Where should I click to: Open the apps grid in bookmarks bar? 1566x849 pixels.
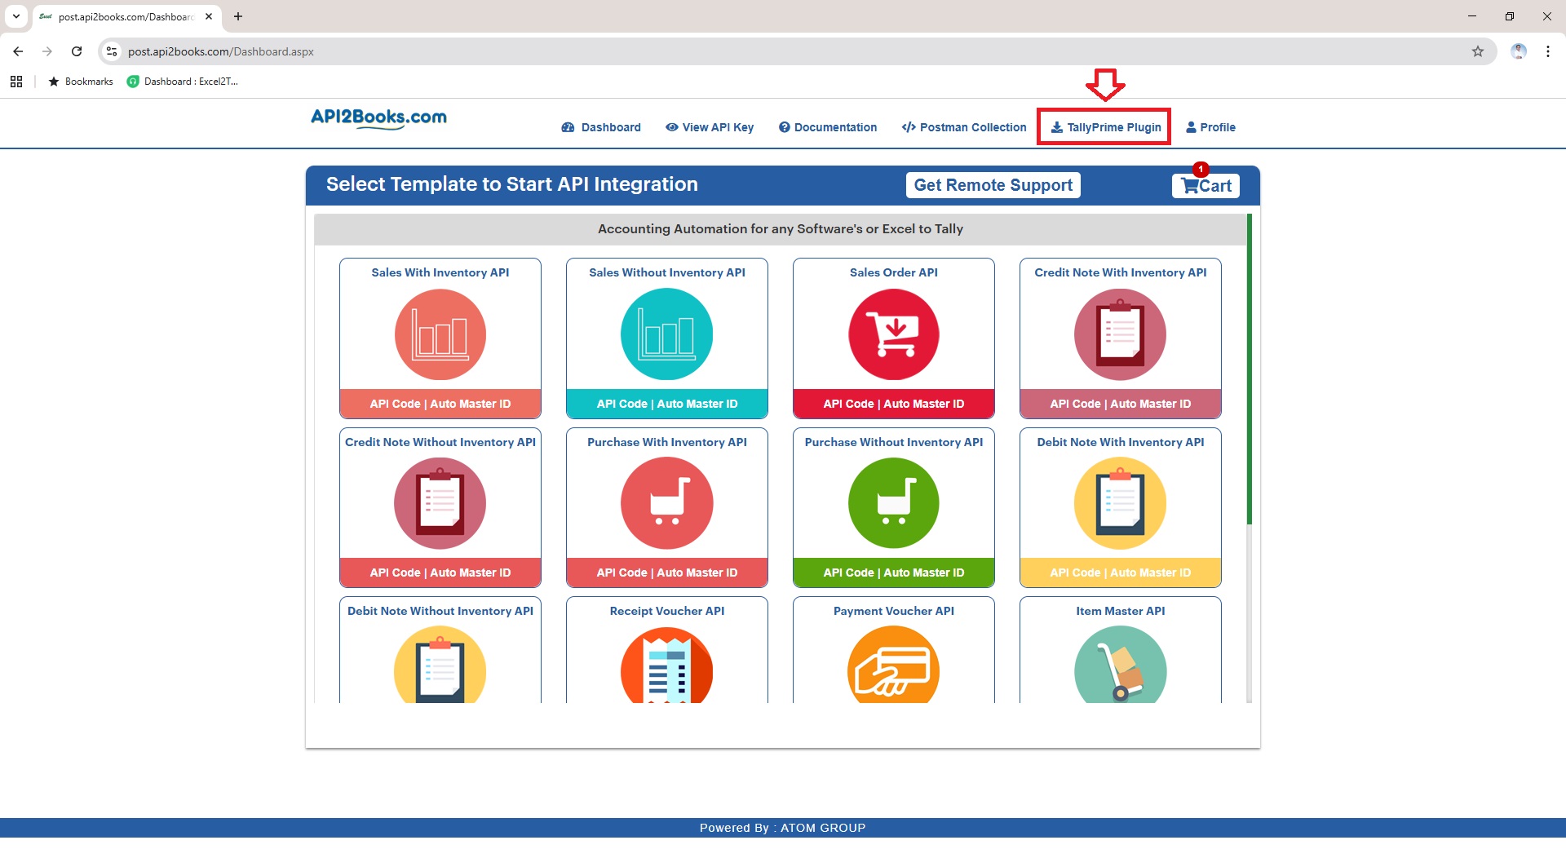point(16,82)
